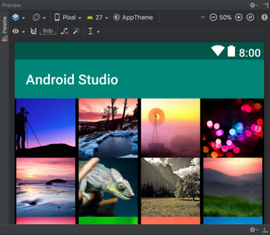Show warnings and errors icon
Image resolution: width=270 pixels, height=235 pixels.
[x=264, y=17]
